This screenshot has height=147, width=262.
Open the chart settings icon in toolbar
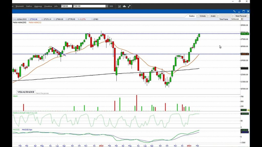pos(120,6)
